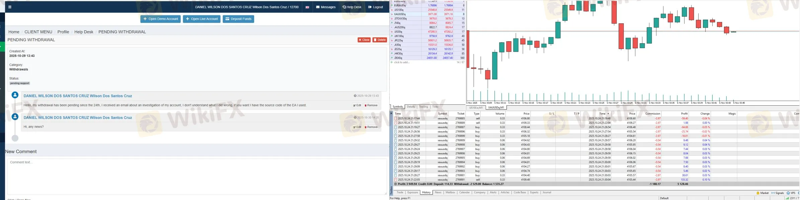Remove the first comment about pending withdrawal

(x=371, y=105)
